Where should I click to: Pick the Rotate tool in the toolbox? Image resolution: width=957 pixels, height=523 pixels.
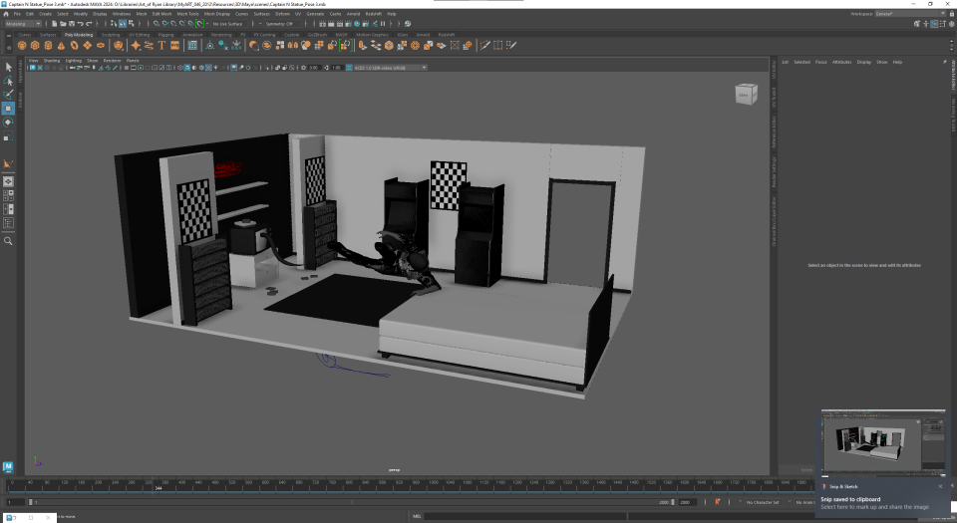tap(8, 122)
